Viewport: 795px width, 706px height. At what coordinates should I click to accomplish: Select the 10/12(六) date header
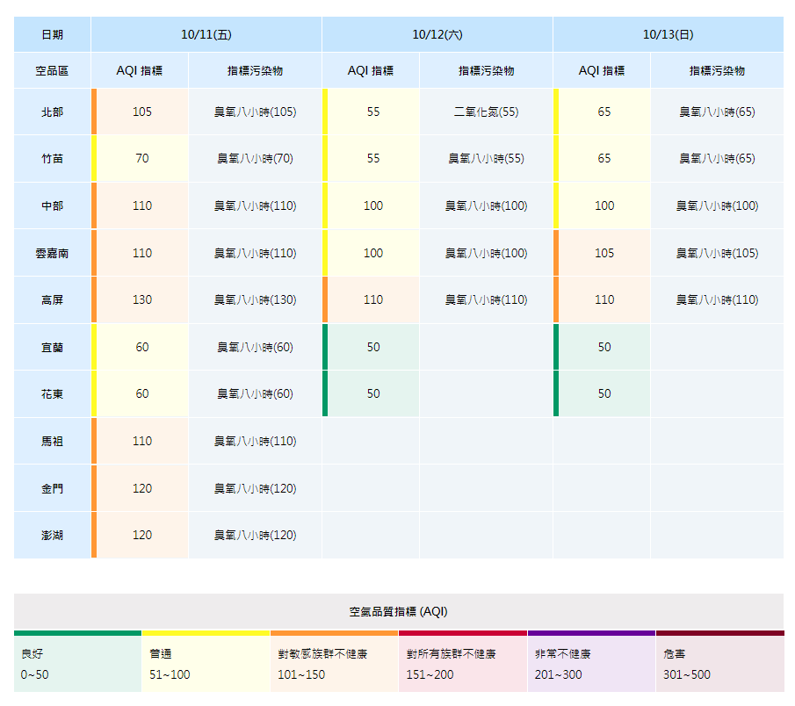(437, 35)
